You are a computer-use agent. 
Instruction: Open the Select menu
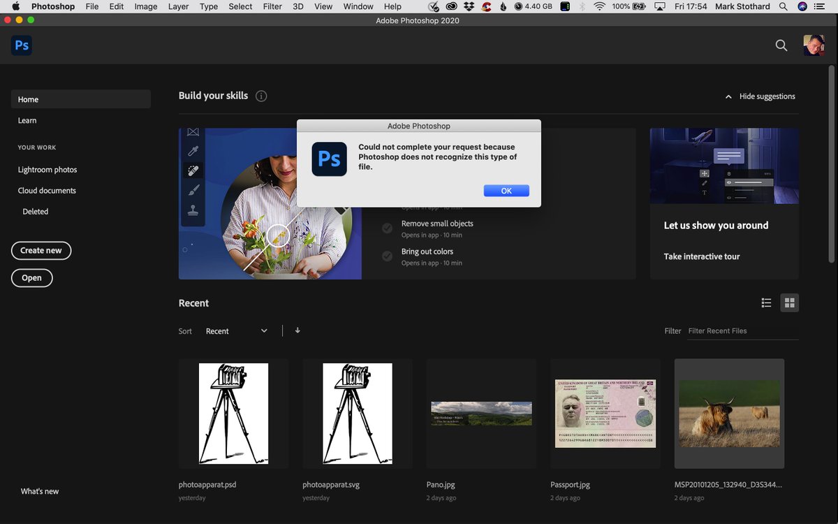coord(240,6)
